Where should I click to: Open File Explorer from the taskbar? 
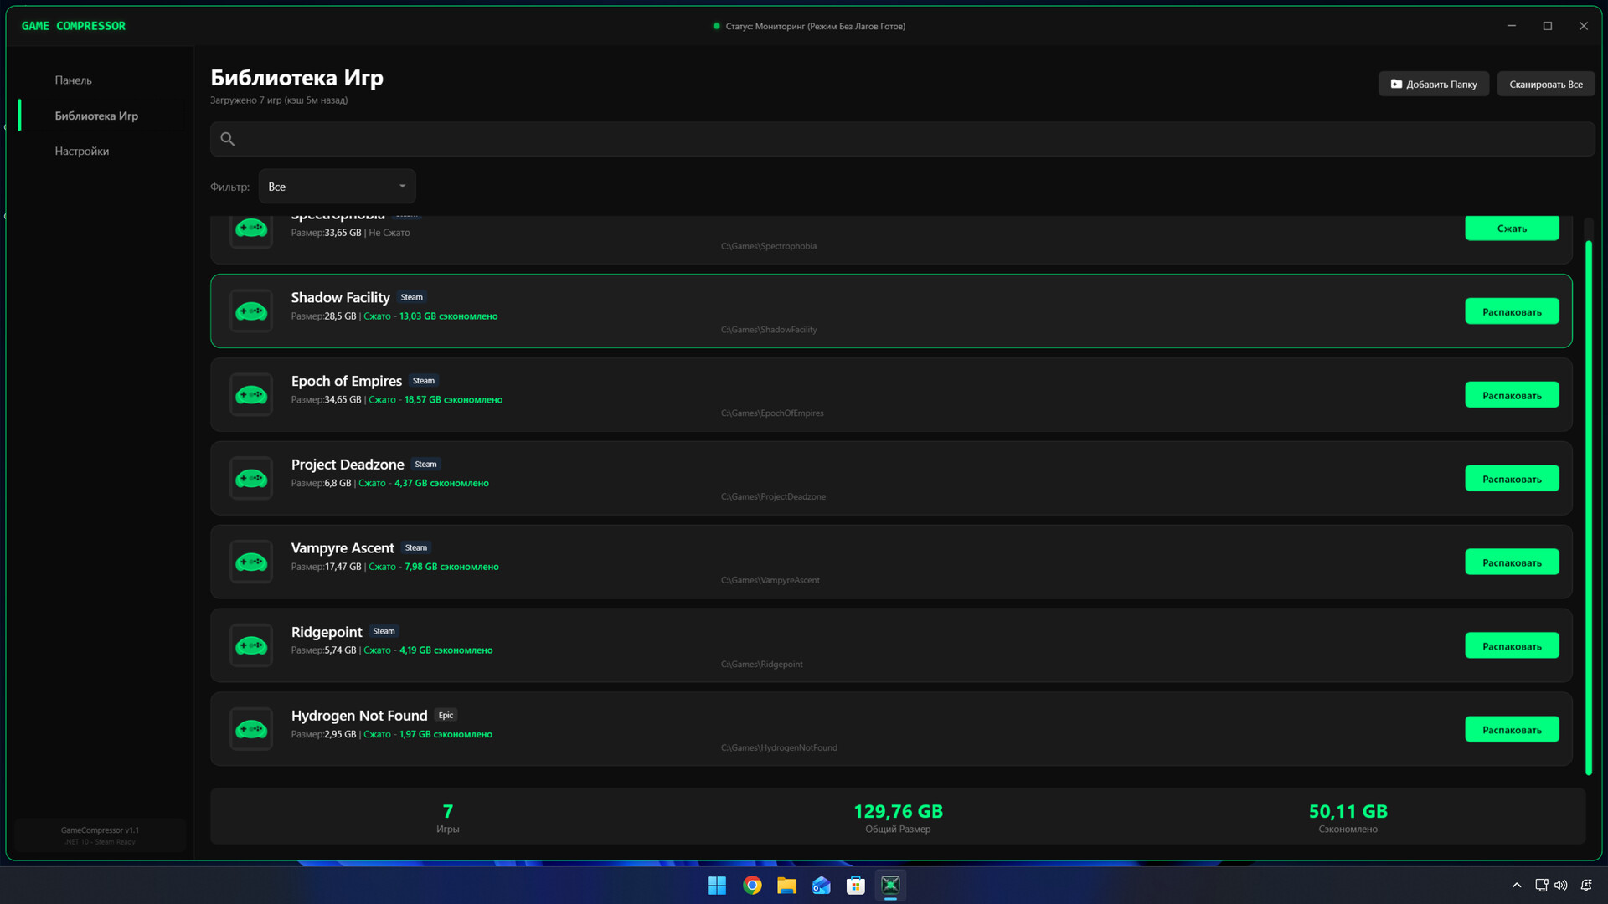pos(786,886)
